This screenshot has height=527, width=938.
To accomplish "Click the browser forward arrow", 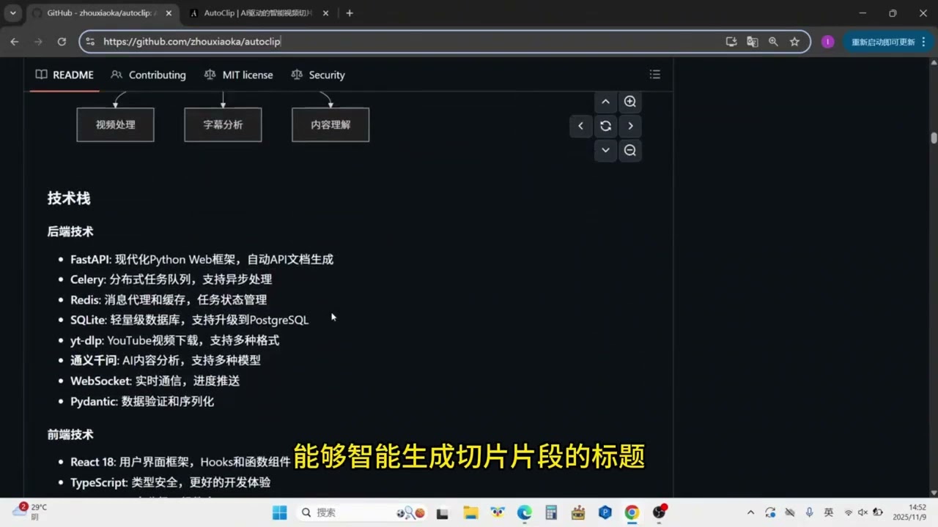I will [38, 42].
